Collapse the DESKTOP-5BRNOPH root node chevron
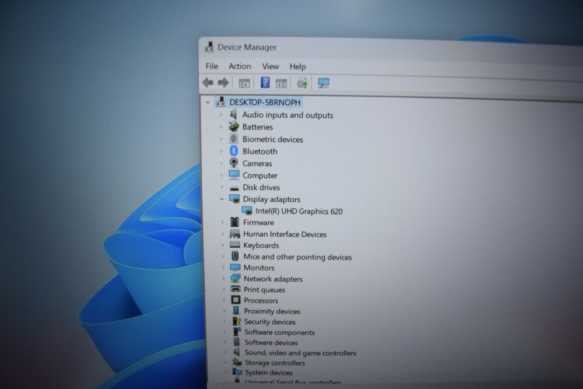Image resolution: width=583 pixels, height=389 pixels. click(x=208, y=102)
